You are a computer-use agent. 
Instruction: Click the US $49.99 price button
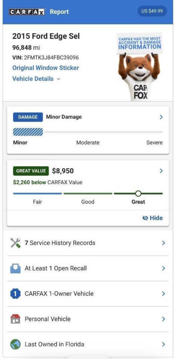pyautogui.click(x=152, y=11)
